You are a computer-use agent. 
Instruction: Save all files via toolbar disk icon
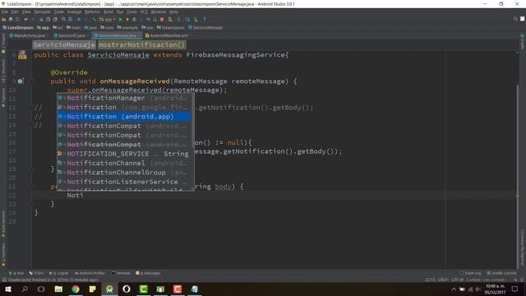coord(11,20)
